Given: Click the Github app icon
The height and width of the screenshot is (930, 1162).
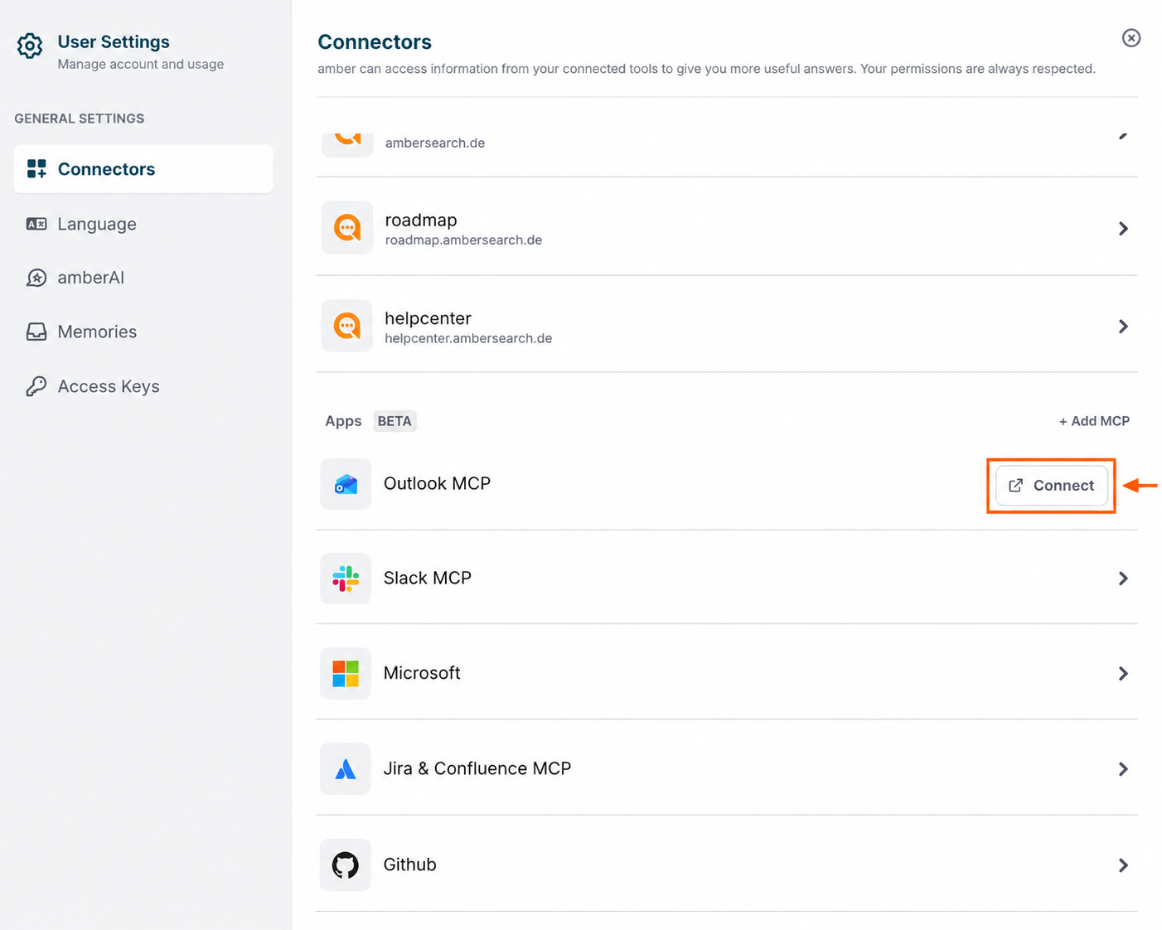Looking at the screenshot, I should [346, 865].
